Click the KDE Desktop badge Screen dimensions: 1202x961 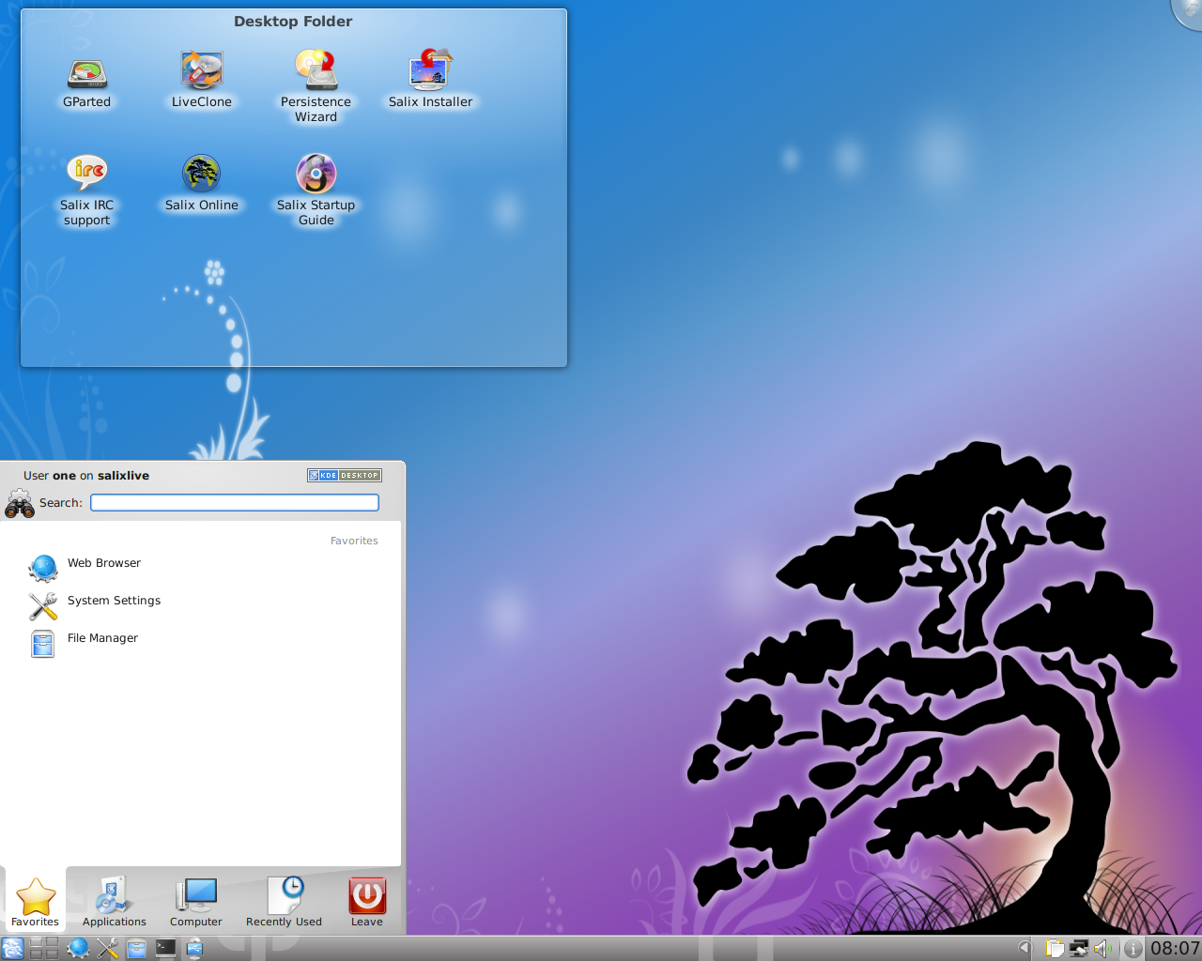tap(344, 475)
